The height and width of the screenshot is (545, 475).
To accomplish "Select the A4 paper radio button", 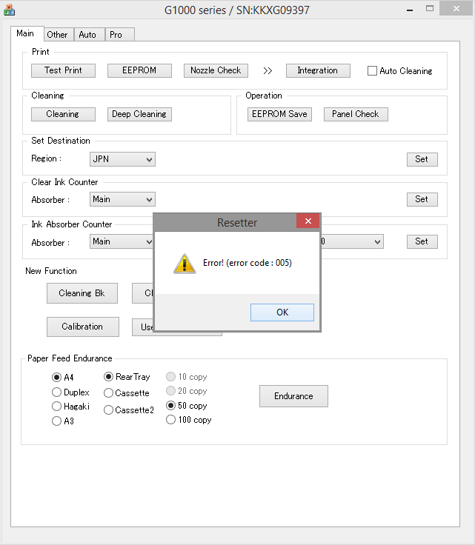I will click(x=56, y=377).
